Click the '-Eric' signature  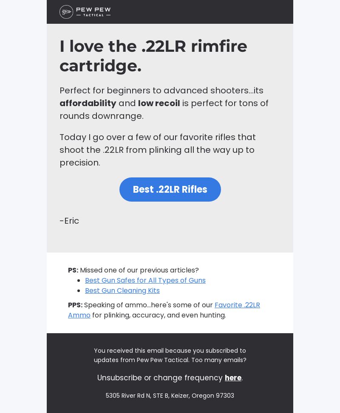(x=69, y=221)
